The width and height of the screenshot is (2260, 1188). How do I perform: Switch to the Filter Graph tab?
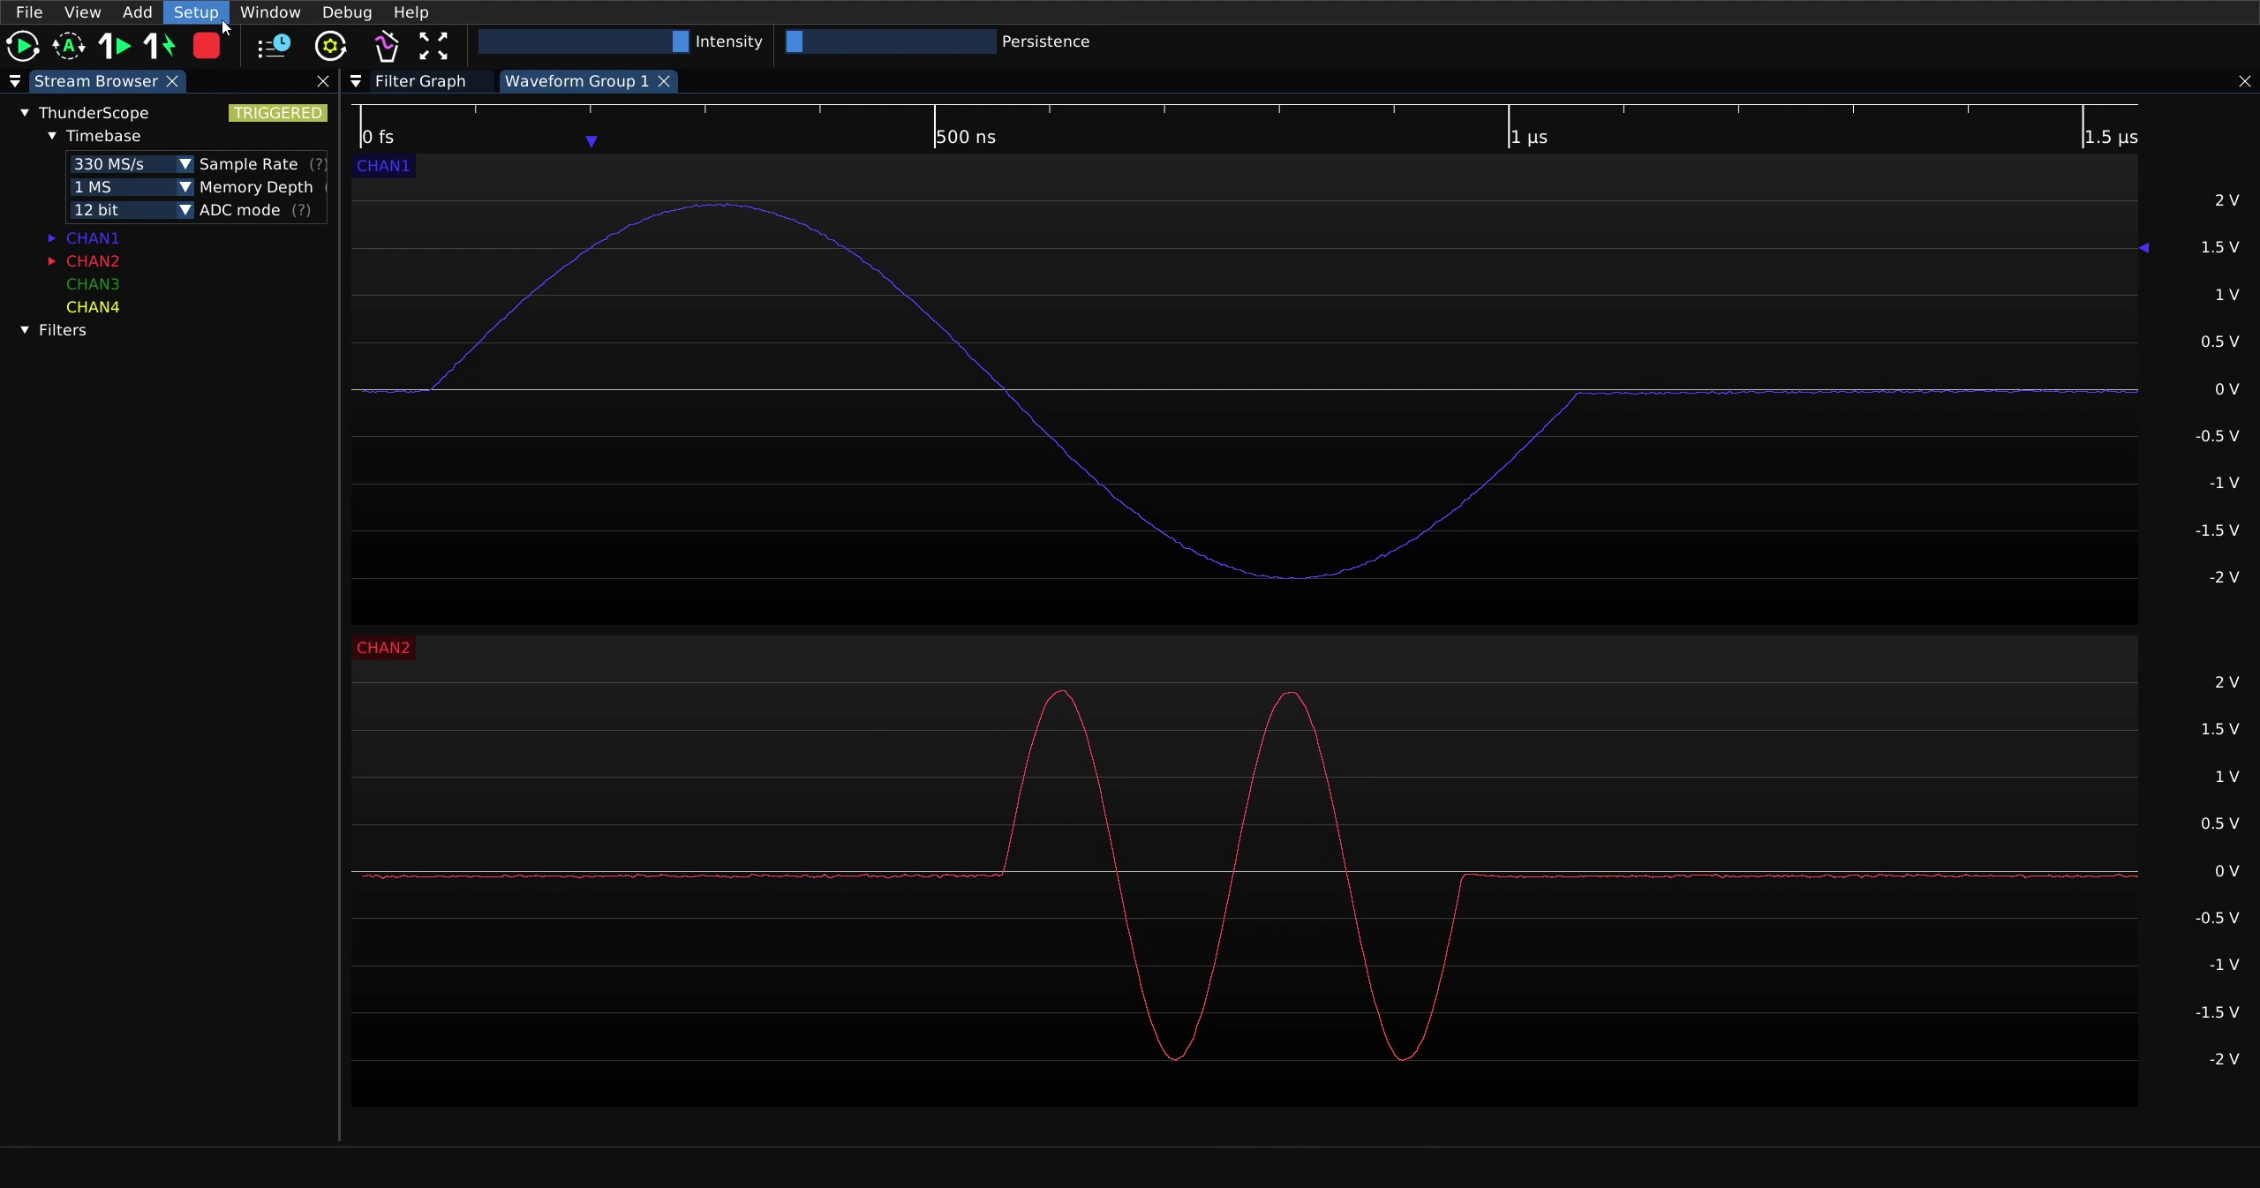[420, 81]
